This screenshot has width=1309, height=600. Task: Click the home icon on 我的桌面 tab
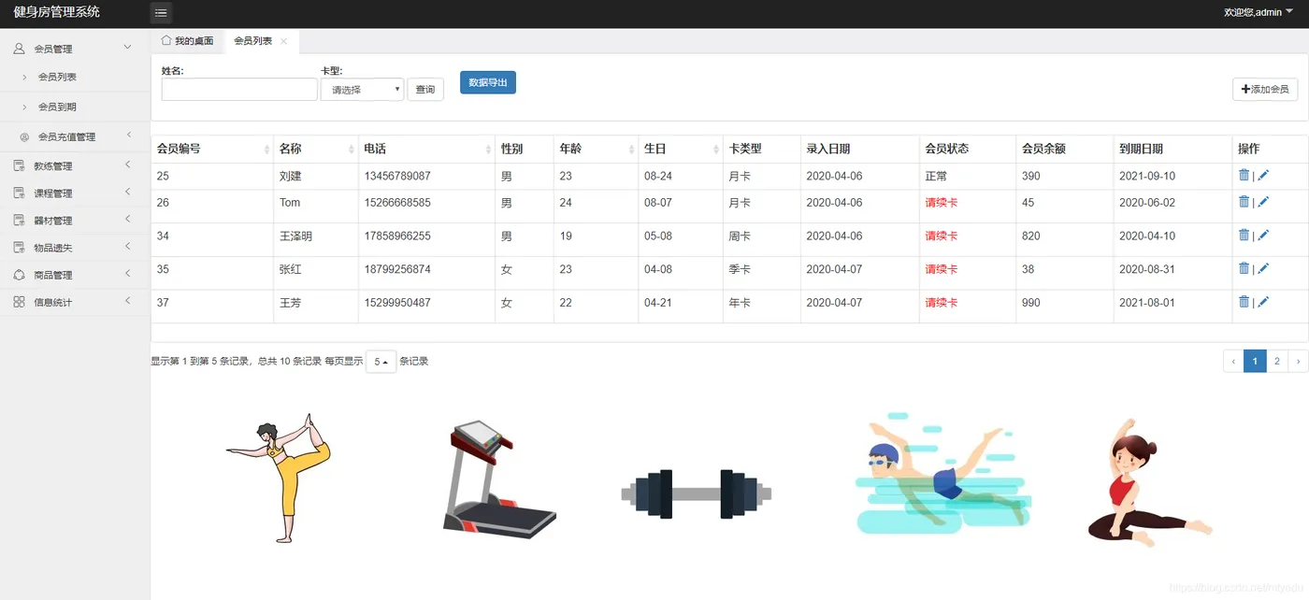click(166, 40)
